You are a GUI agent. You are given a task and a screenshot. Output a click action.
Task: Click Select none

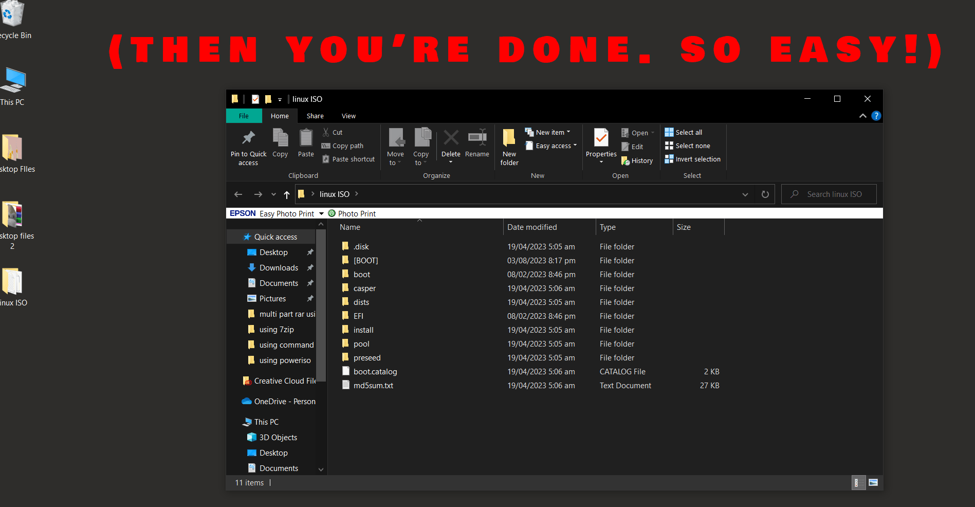point(688,146)
